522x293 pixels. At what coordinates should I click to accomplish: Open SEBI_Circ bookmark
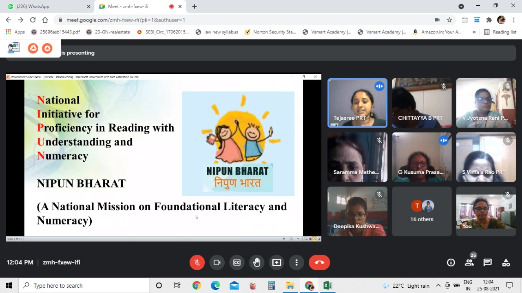[163, 32]
